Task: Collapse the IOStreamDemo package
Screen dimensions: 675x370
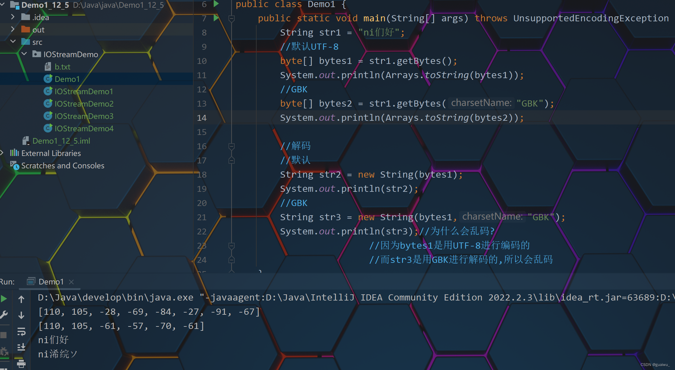Action: click(24, 54)
